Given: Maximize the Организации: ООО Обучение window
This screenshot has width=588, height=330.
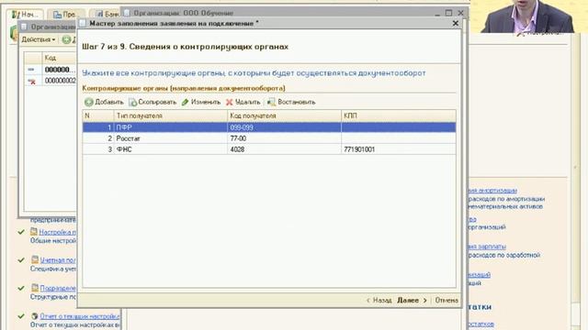Looking at the screenshot, I should (449, 13).
